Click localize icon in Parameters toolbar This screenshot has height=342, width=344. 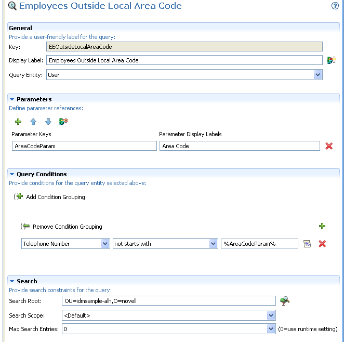63,122
